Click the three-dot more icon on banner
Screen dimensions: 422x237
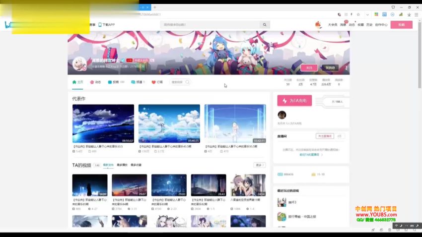(346, 68)
